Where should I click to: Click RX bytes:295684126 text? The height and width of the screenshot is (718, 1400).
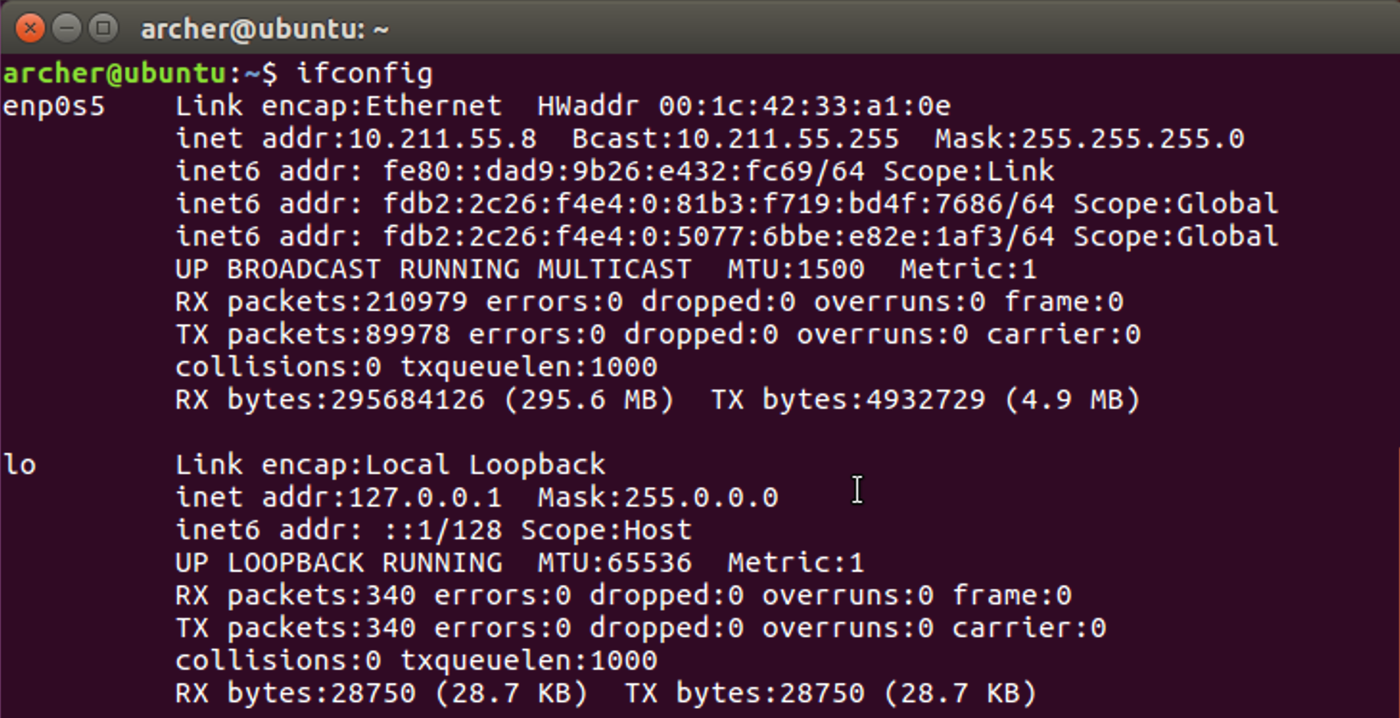point(330,400)
